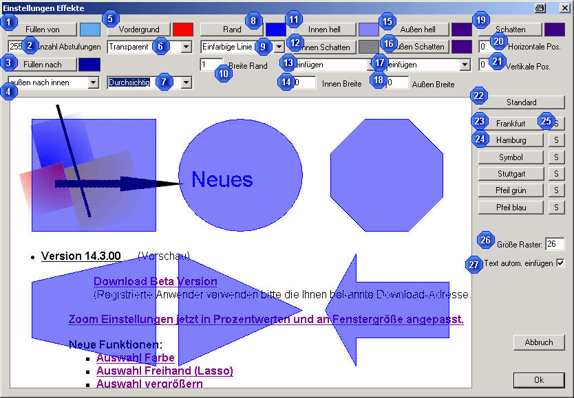Click the S button next to Hamburg

(x=556, y=140)
